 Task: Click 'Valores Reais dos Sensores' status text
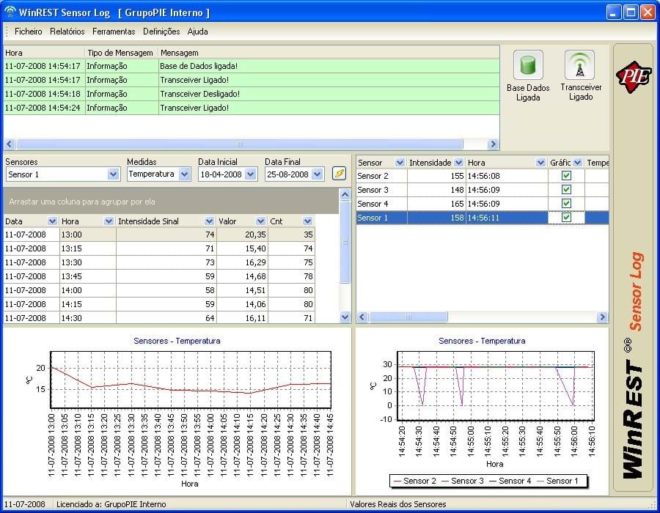[397, 504]
